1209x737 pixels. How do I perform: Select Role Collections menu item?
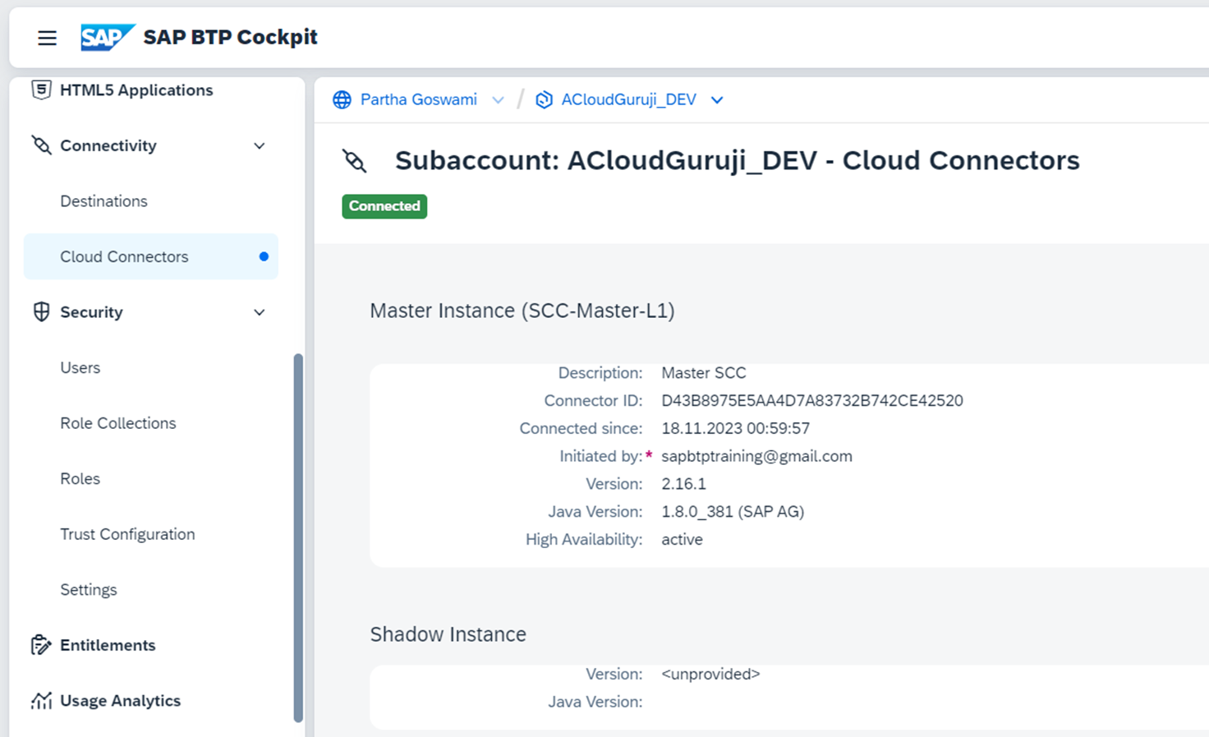[117, 423]
